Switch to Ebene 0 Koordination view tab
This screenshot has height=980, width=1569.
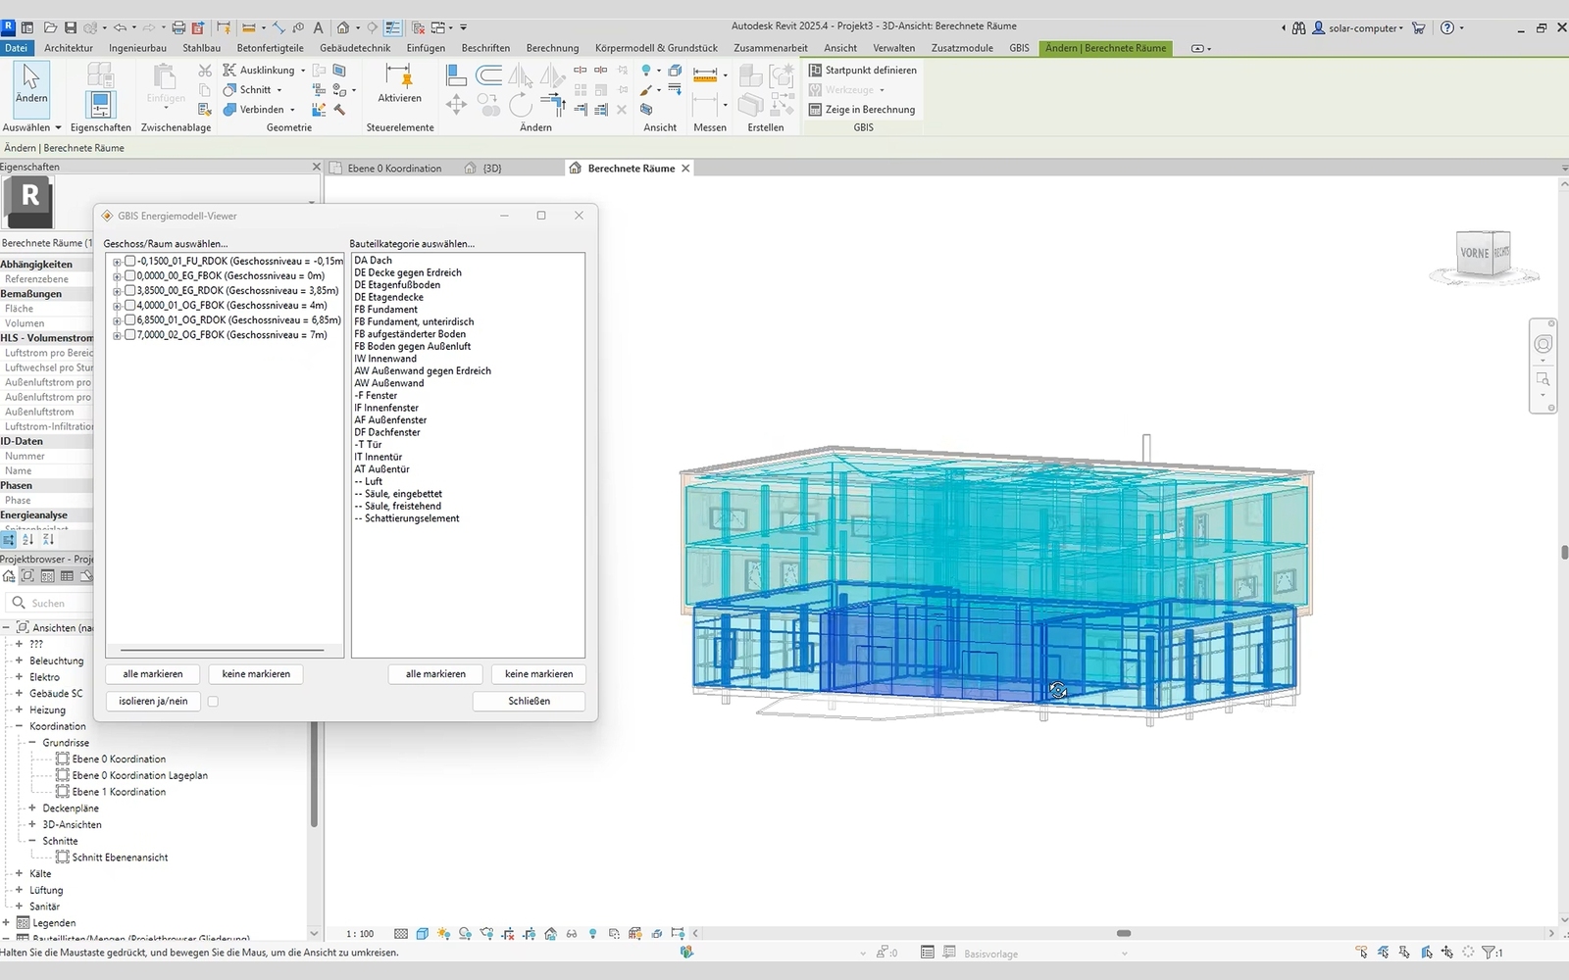pyautogui.click(x=394, y=169)
